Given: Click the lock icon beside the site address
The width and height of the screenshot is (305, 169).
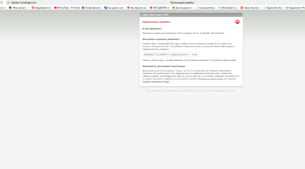Looking at the screenshot, I should 8,3.
